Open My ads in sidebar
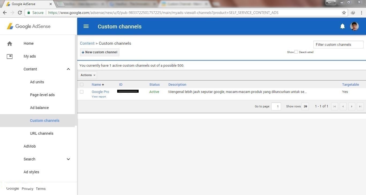 pos(29,56)
